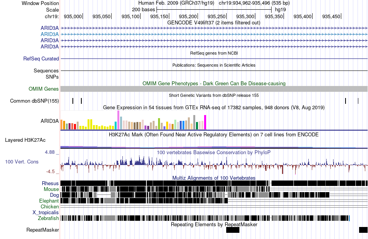The image size is (368, 239).
Task: Click the 200 bases scale bar
Action: (214, 10)
